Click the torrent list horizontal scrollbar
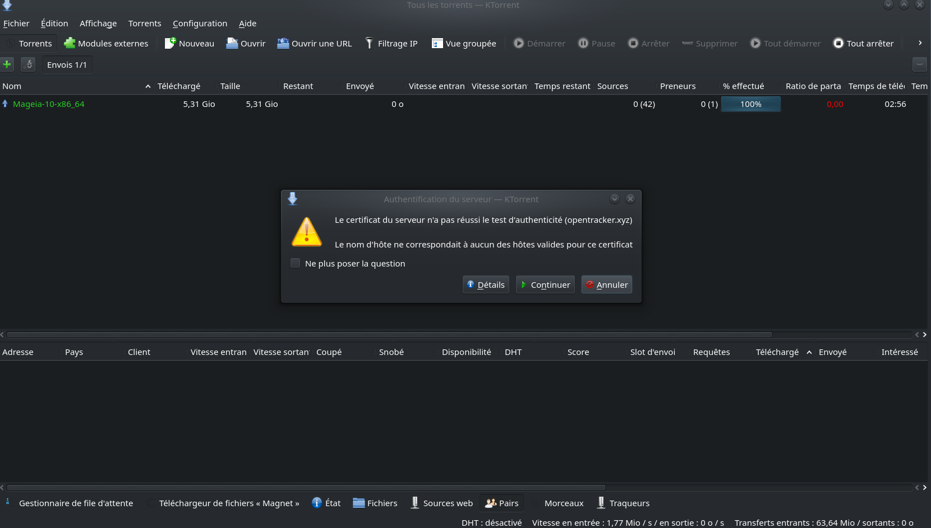 [389, 335]
